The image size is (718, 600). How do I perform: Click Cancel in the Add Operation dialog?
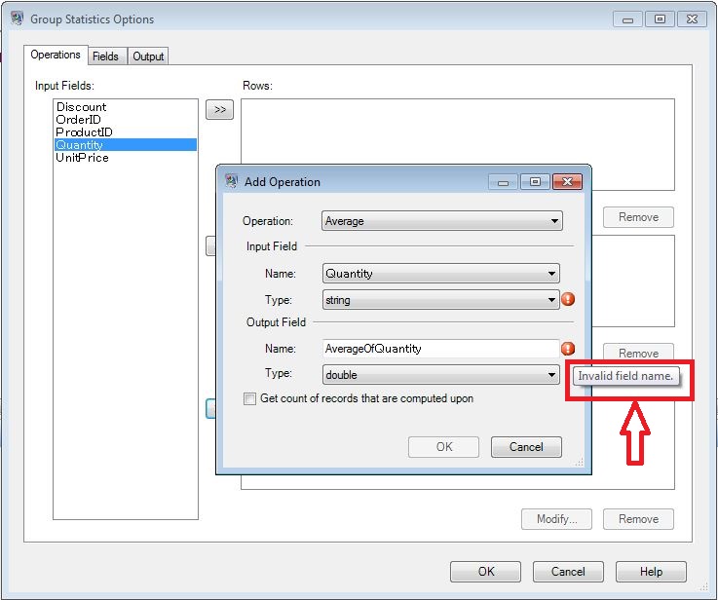(526, 447)
